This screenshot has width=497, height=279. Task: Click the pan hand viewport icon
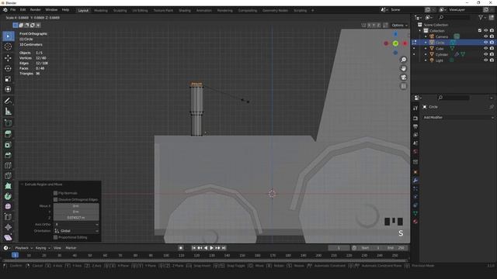tap(404, 68)
